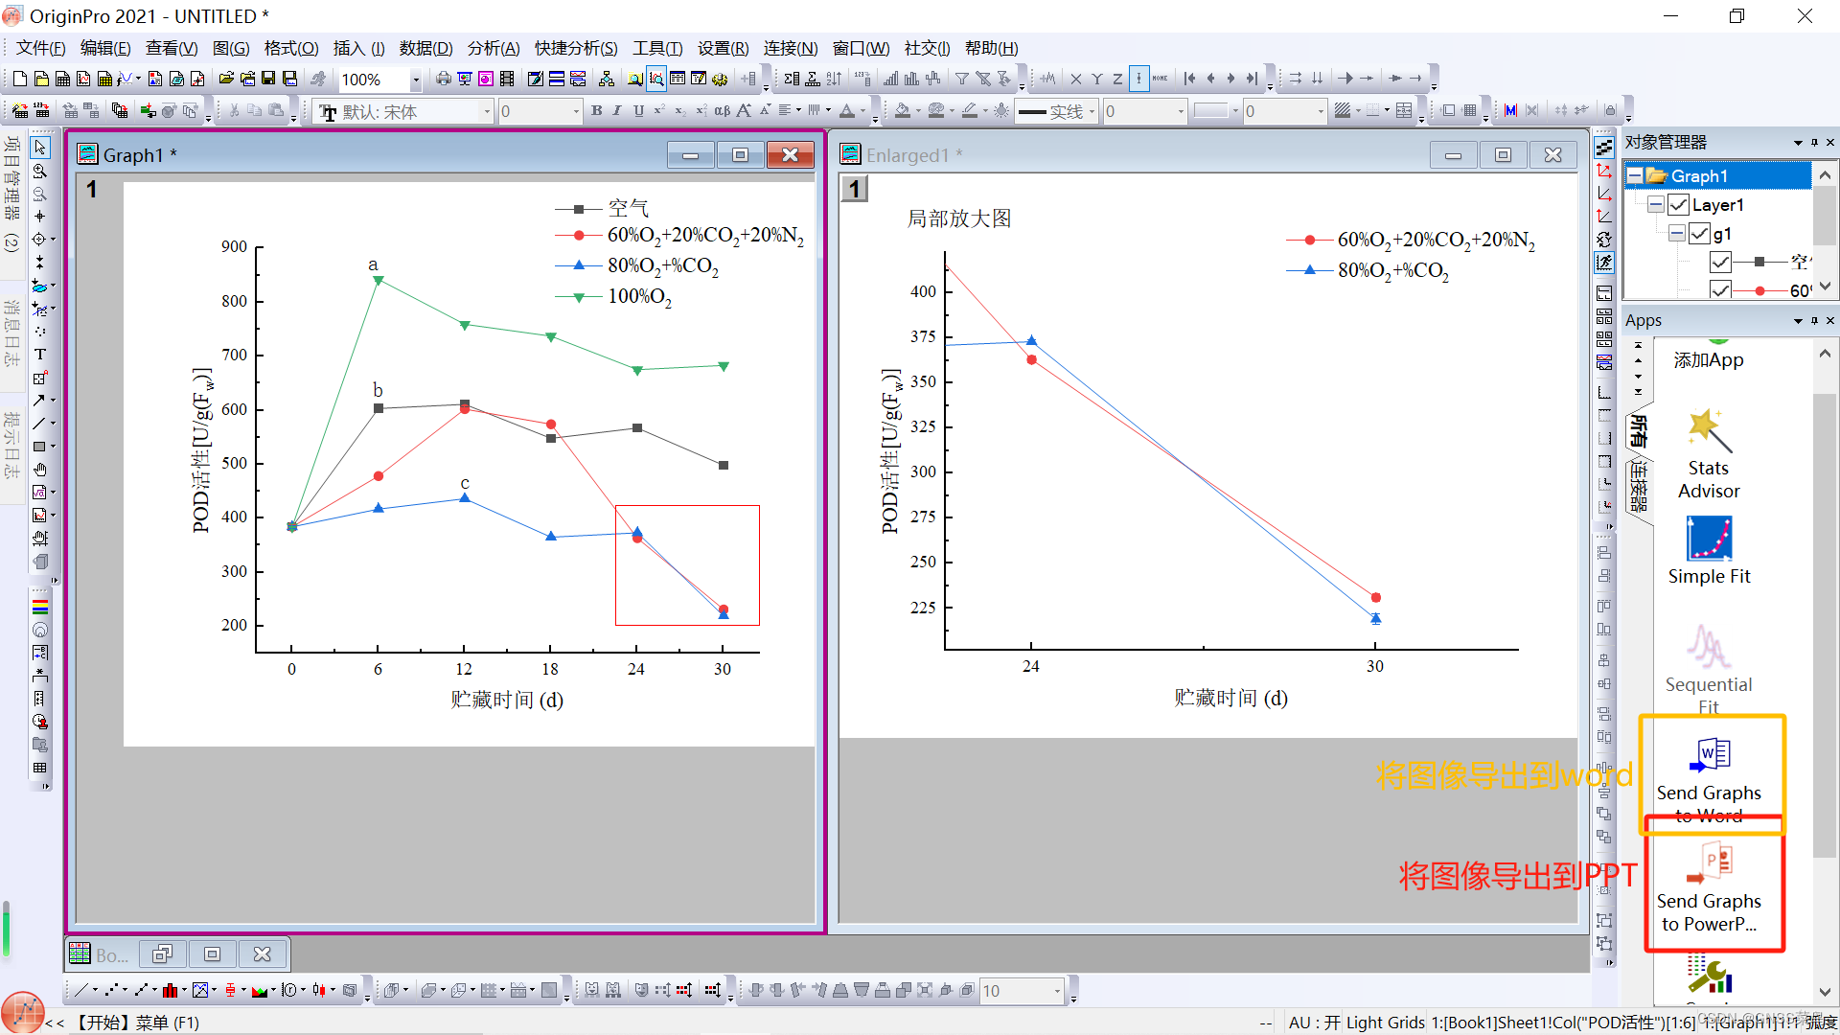1840x1035 pixels.
Task: Click the 添加App button
Action: pyautogui.click(x=1708, y=360)
